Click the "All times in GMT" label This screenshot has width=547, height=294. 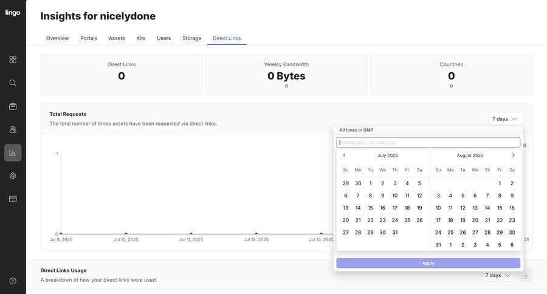pyautogui.click(x=356, y=130)
